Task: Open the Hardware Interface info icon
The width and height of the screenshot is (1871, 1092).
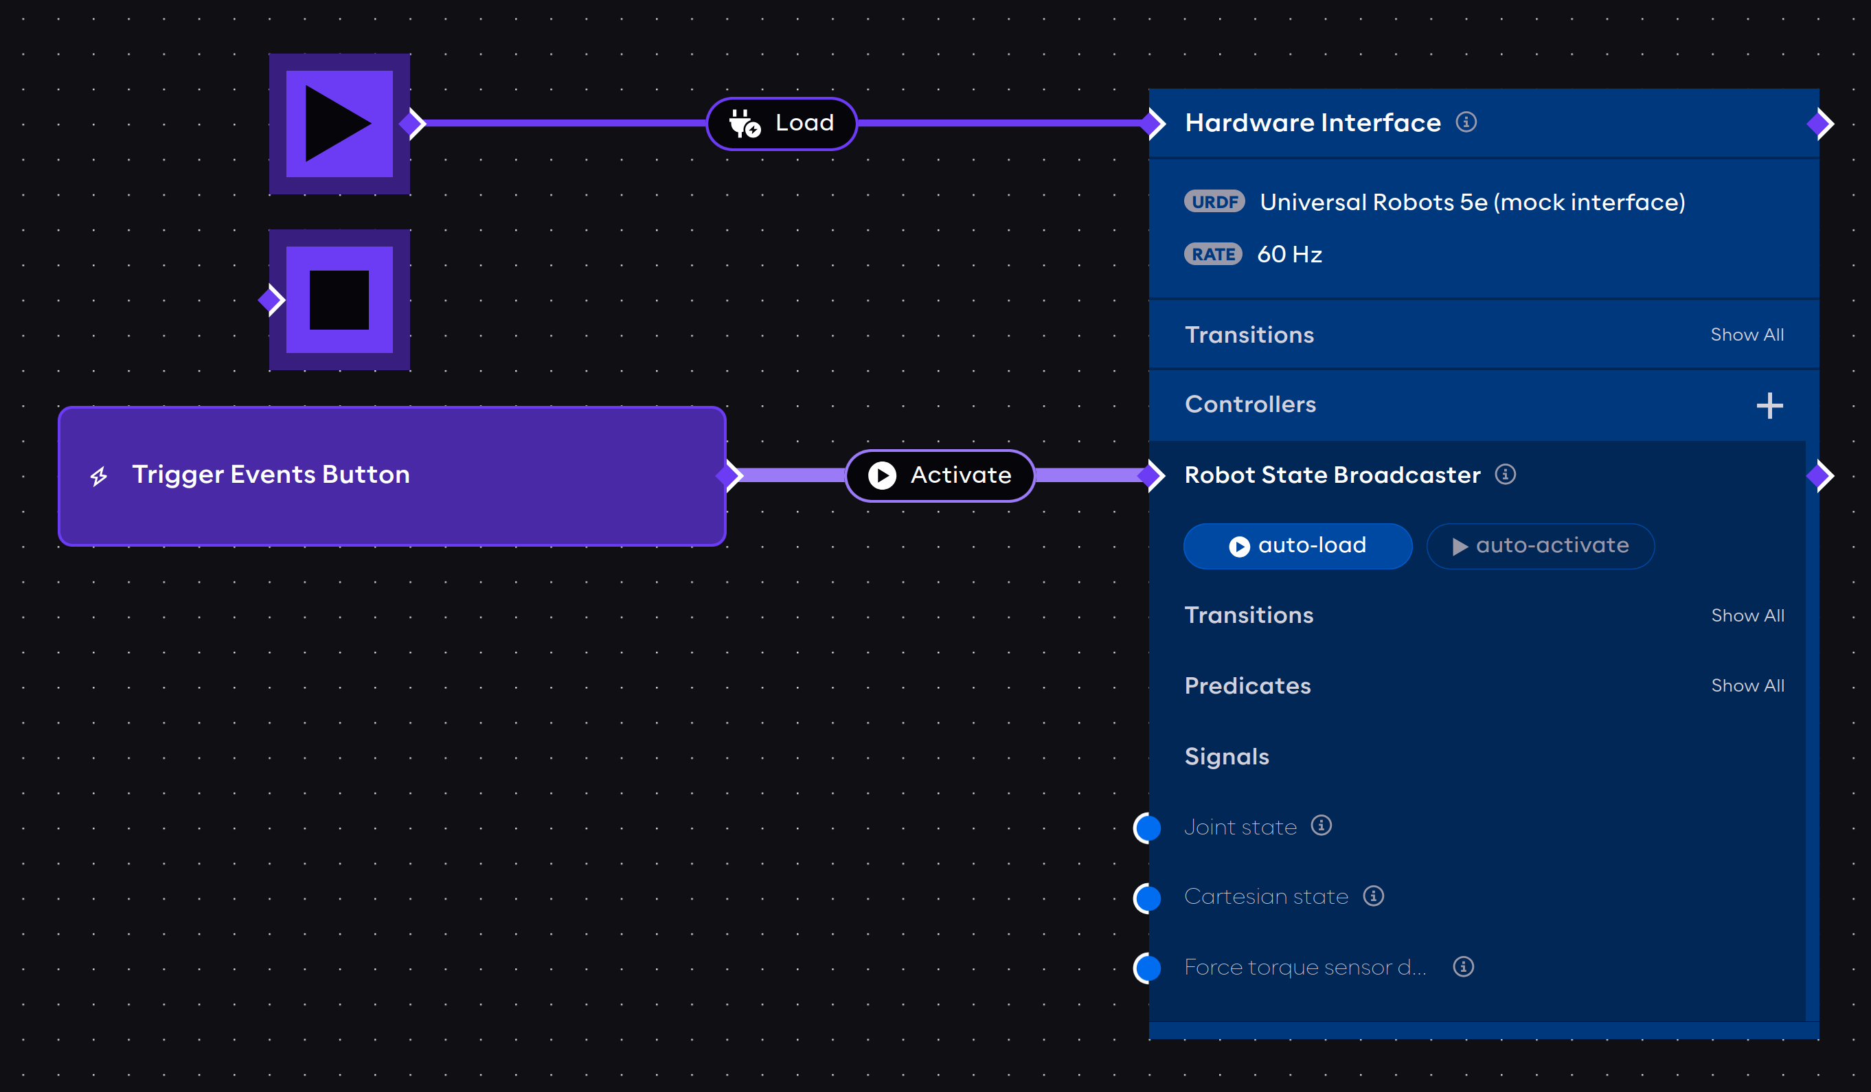Action: (1466, 122)
